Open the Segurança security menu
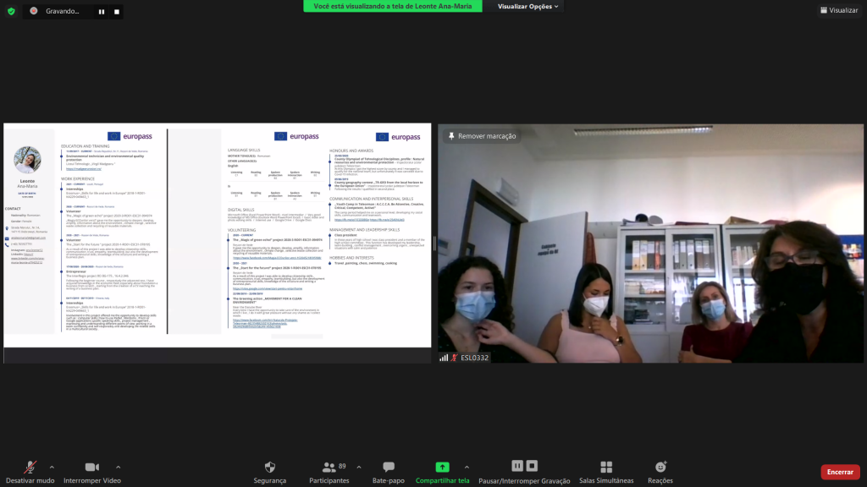867x487 pixels. (x=270, y=472)
